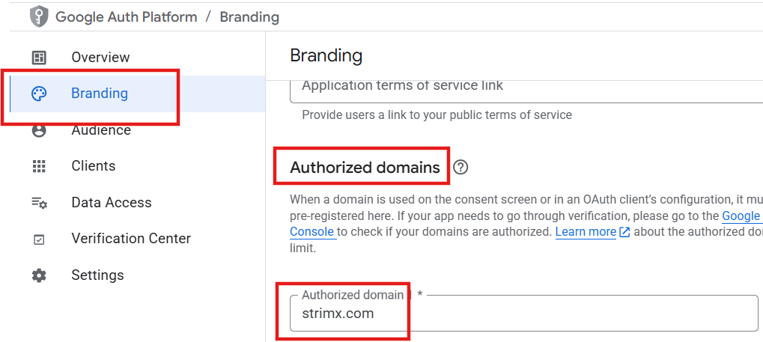This screenshot has width=763, height=342.
Task: Open the Clients page
Action: [94, 166]
